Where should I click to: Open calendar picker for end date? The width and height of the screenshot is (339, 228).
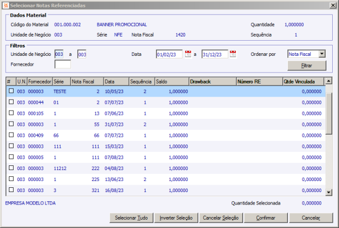233,54
